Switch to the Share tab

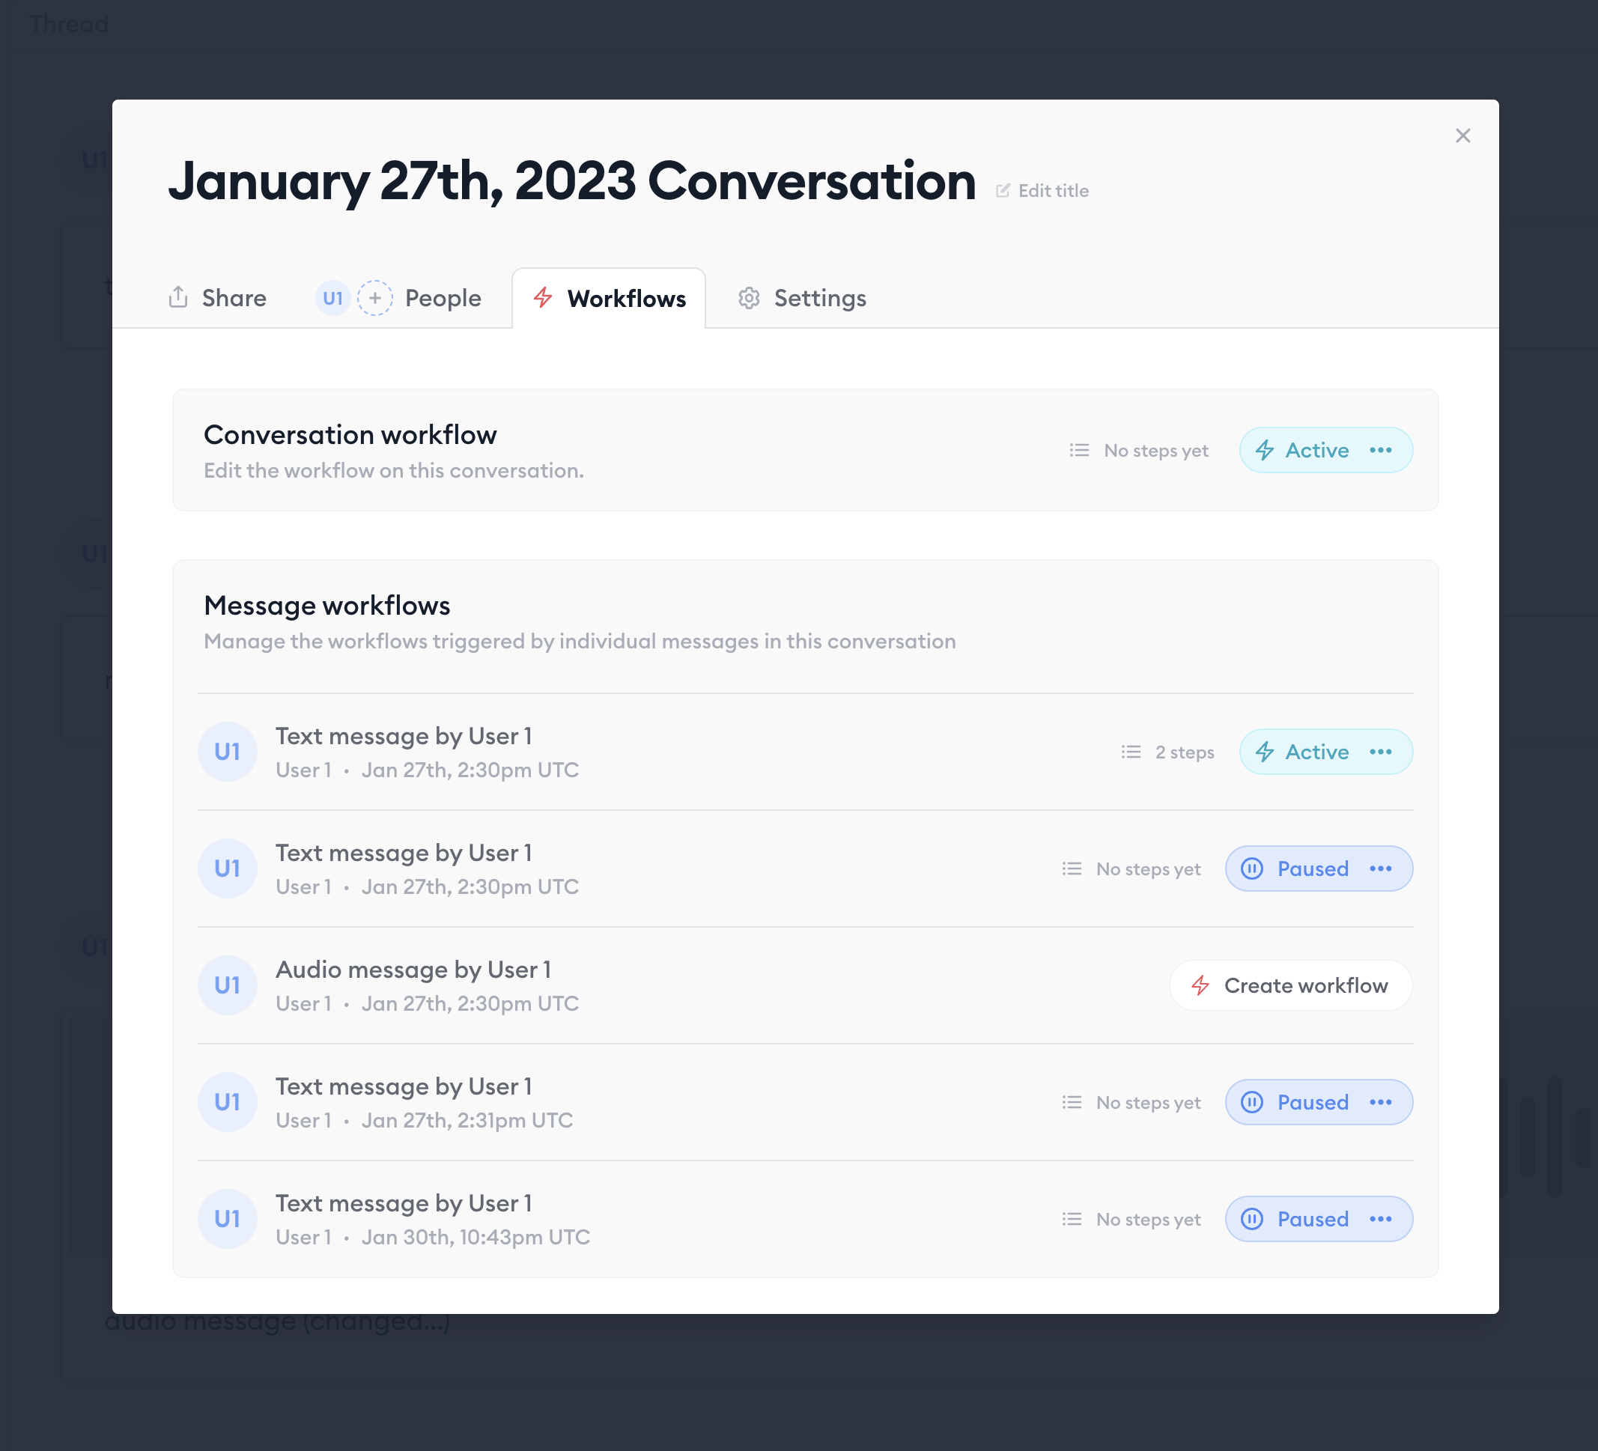(x=218, y=298)
